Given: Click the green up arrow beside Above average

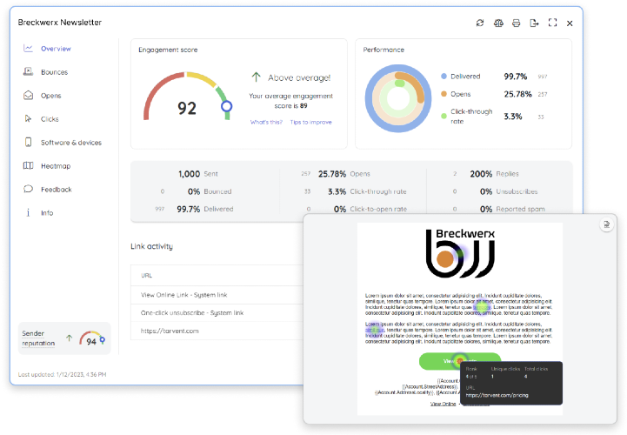Looking at the screenshot, I should pos(256,77).
